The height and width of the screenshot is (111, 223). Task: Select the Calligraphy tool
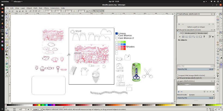[7, 51]
